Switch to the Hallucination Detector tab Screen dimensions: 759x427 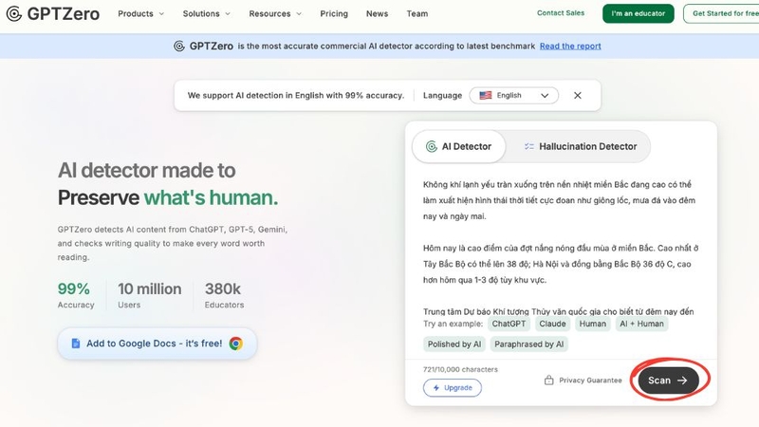(x=580, y=146)
